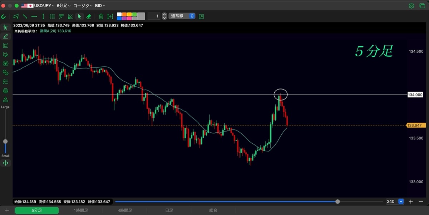Select the white color swatch
429x215 pixels.
click(x=119, y=15)
